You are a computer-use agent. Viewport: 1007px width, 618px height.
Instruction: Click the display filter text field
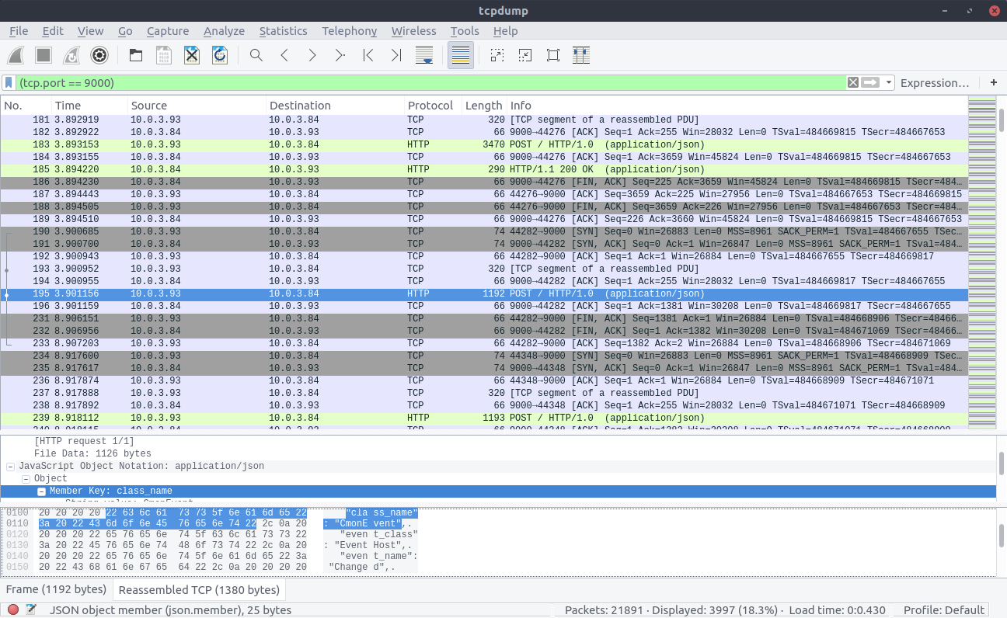[430, 83]
